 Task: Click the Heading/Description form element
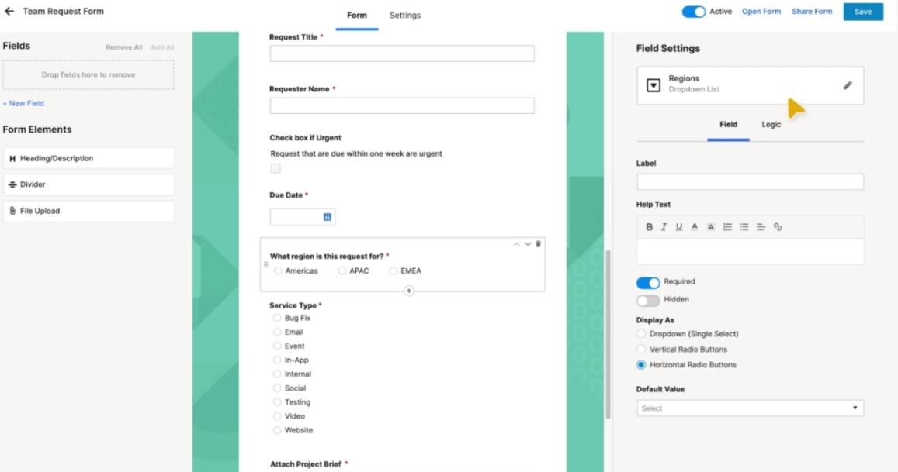(88, 158)
